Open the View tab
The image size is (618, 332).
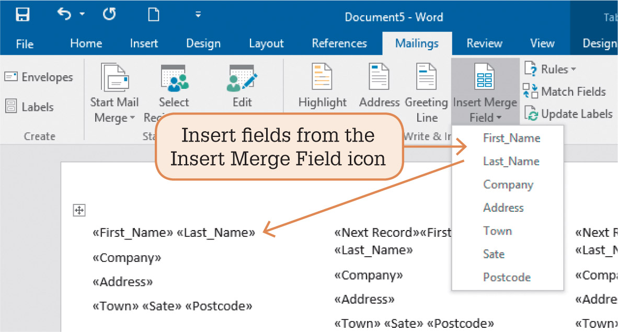click(x=542, y=43)
